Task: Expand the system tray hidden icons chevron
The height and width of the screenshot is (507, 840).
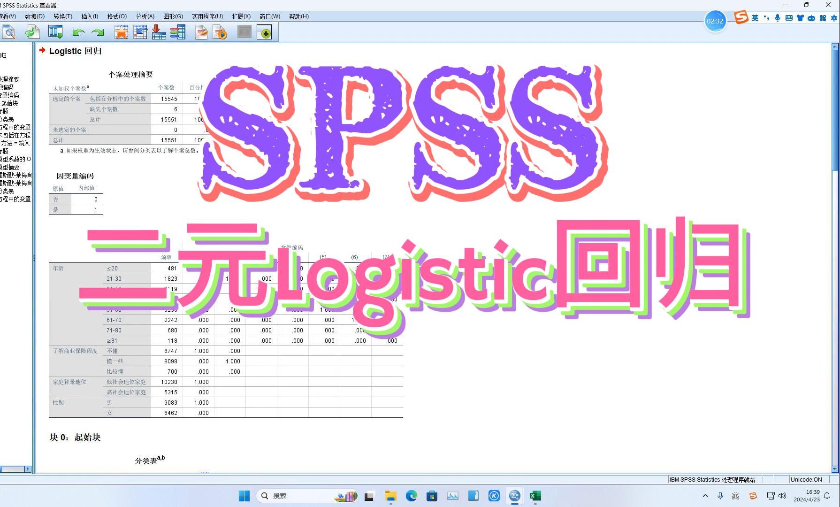Action: [x=705, y=496]
